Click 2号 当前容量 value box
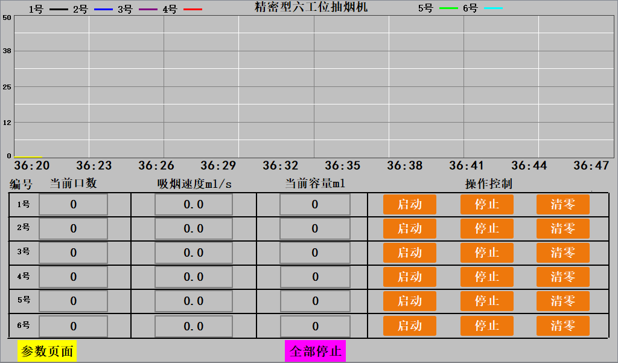 point(315,228)
